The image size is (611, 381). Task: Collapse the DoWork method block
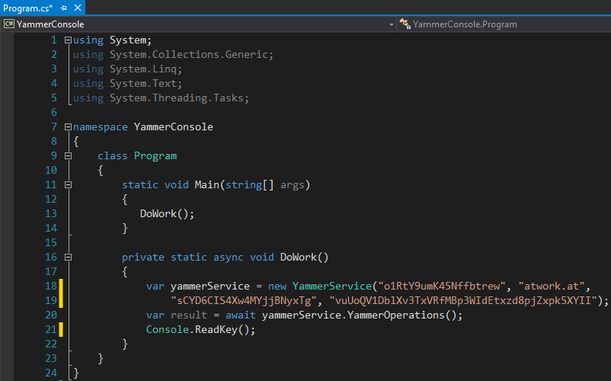tap(69, 258)
